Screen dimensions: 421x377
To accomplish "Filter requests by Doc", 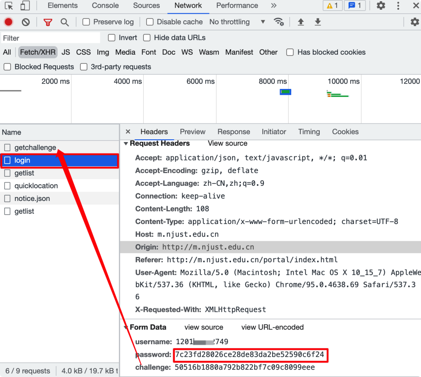I will point(169,52).
